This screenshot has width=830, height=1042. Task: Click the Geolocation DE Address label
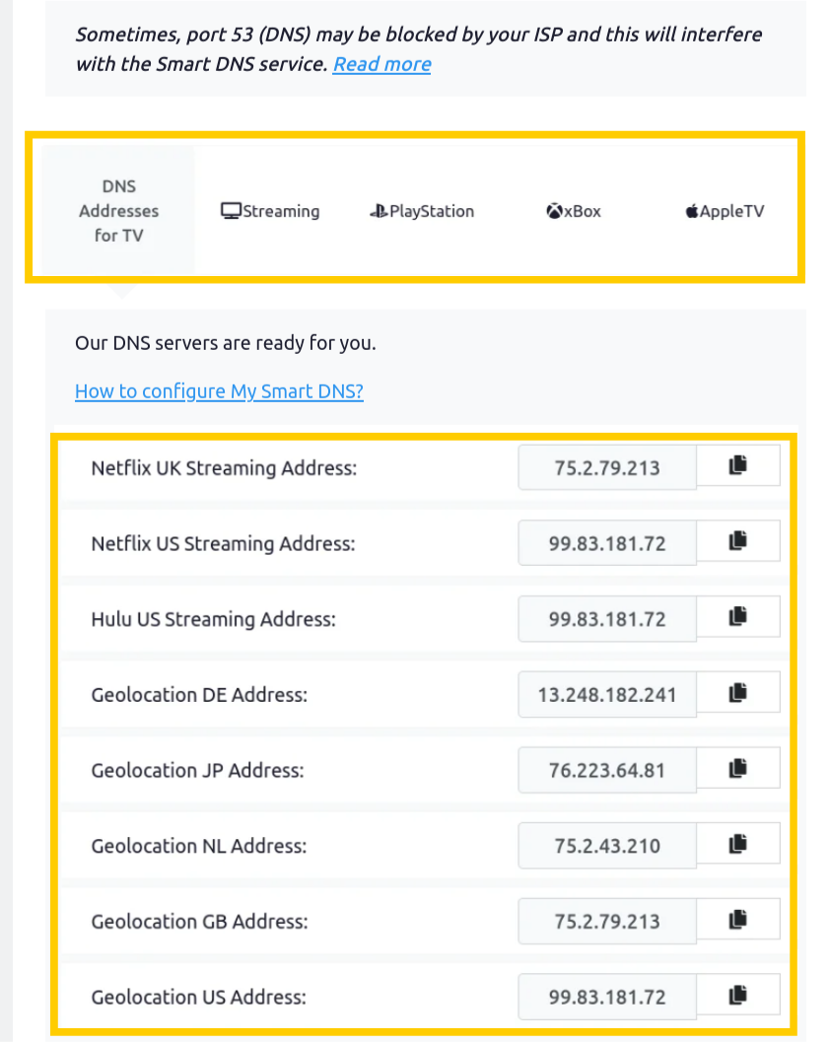coord(199,696)
